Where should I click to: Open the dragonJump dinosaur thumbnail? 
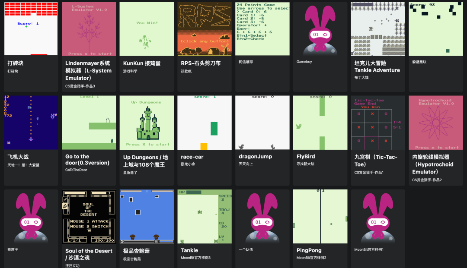(x=262, y=123)
